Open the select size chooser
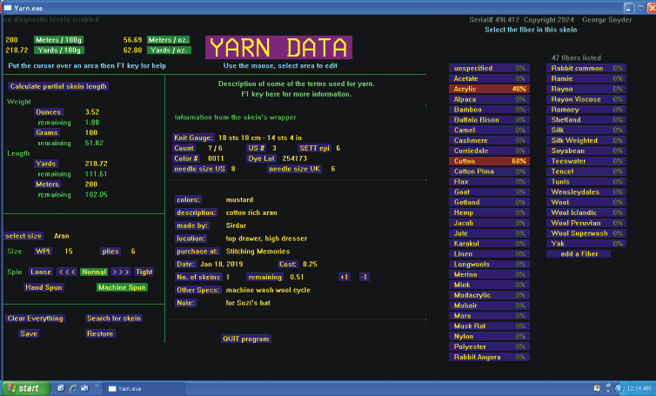This screenshot has width=656, height=396. click(x=23, y=236)
